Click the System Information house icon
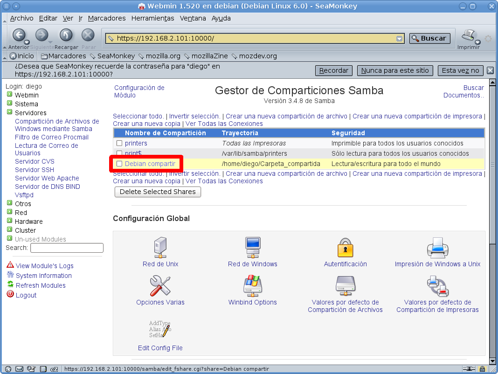The image size is (498, 374). click(x=10, y=275)
